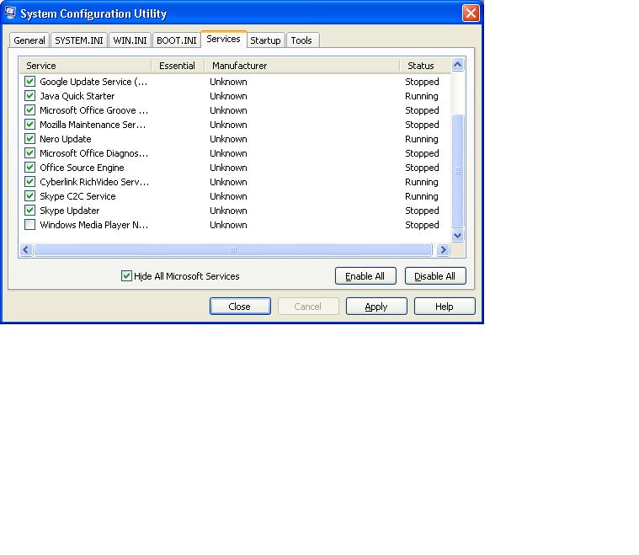This screenshot has width=639, height=555.
Task: Close the System Configuration Utility window
Action: tap(471, 13)
